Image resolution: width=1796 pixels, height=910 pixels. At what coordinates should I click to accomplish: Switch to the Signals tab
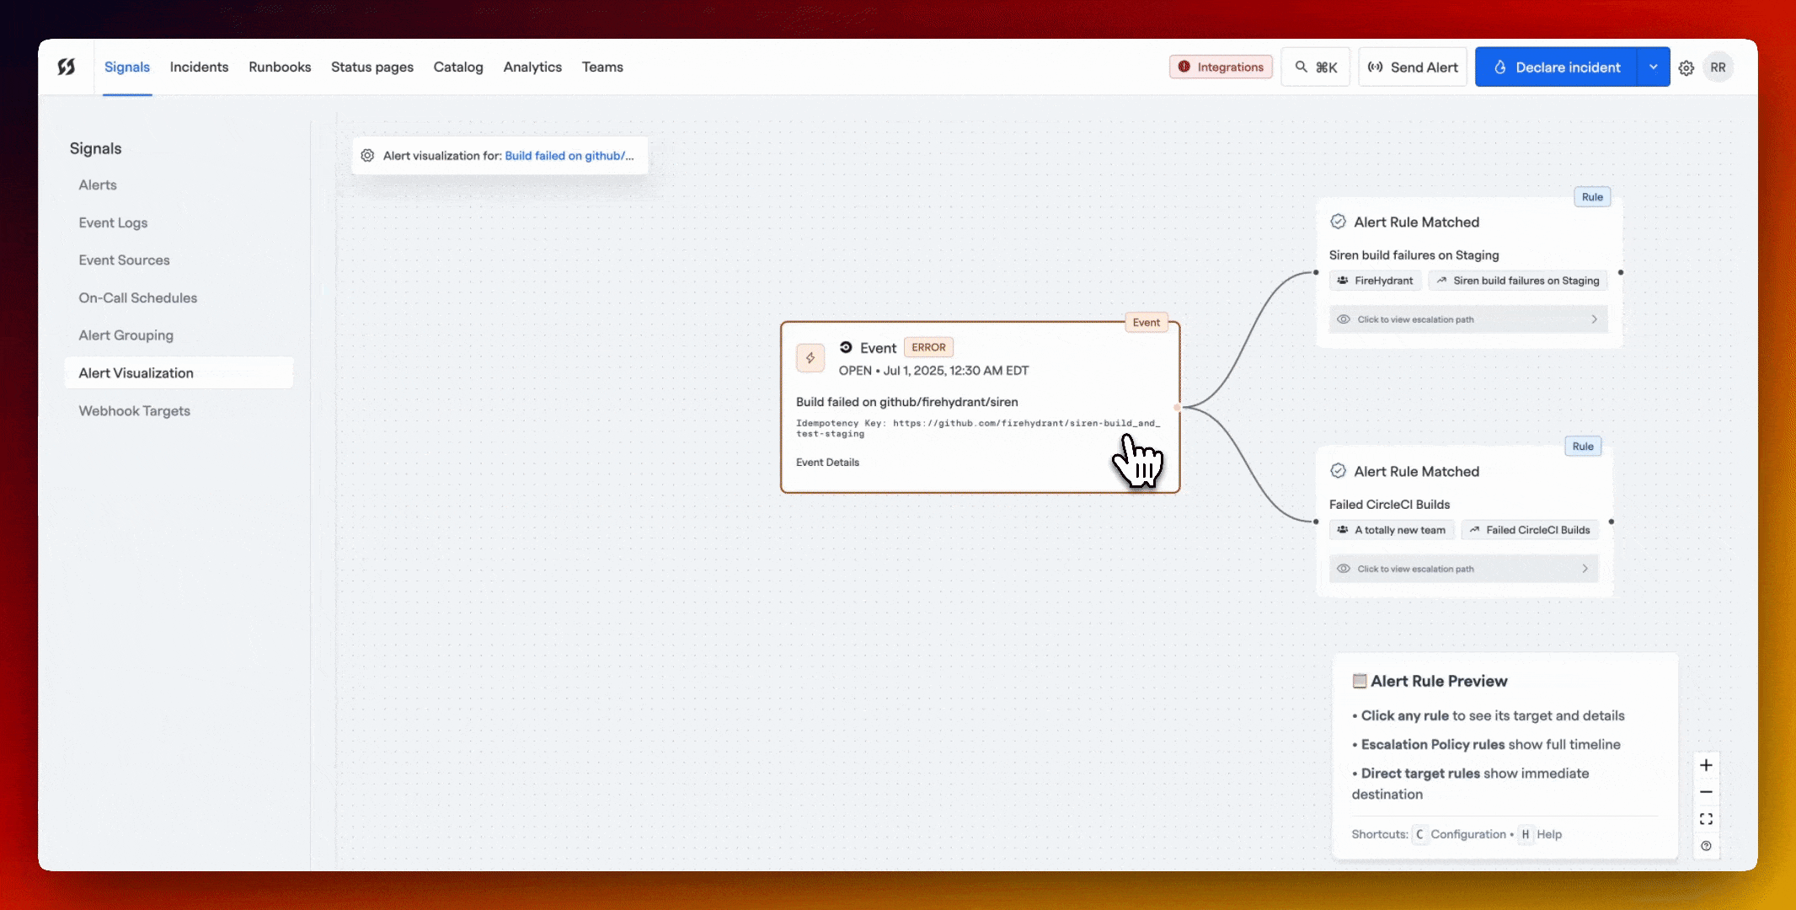pyautogui.click(x=127, y=67)
